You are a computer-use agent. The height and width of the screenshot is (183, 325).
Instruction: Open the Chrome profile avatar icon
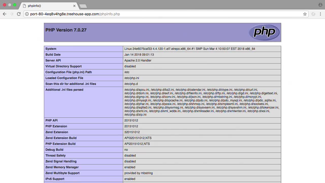[x=320, y=5]
